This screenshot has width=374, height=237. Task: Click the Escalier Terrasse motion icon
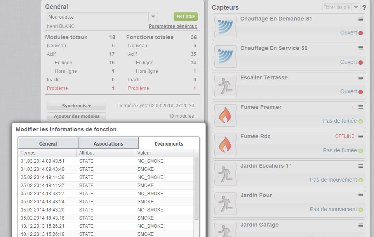(x=225, y=86)
